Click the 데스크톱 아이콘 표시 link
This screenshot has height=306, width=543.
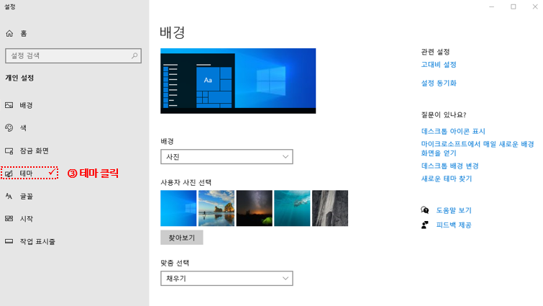coord(453,131)
